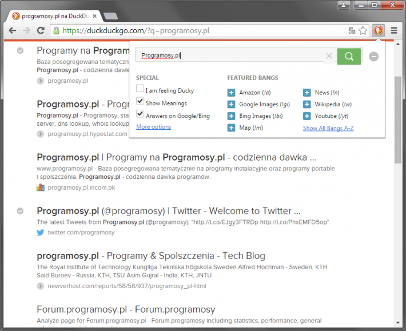Click checkmark badge beside first Programy result
Viewport: 406px width, 331px height.
coord(20,50)
